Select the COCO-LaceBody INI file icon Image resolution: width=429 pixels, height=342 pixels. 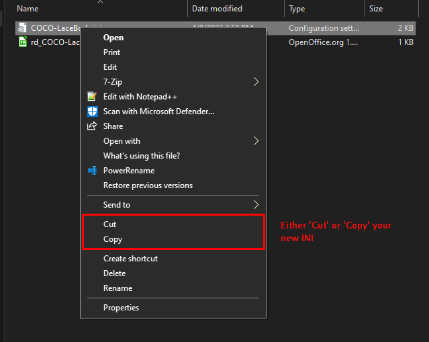(x=22, y=28)
